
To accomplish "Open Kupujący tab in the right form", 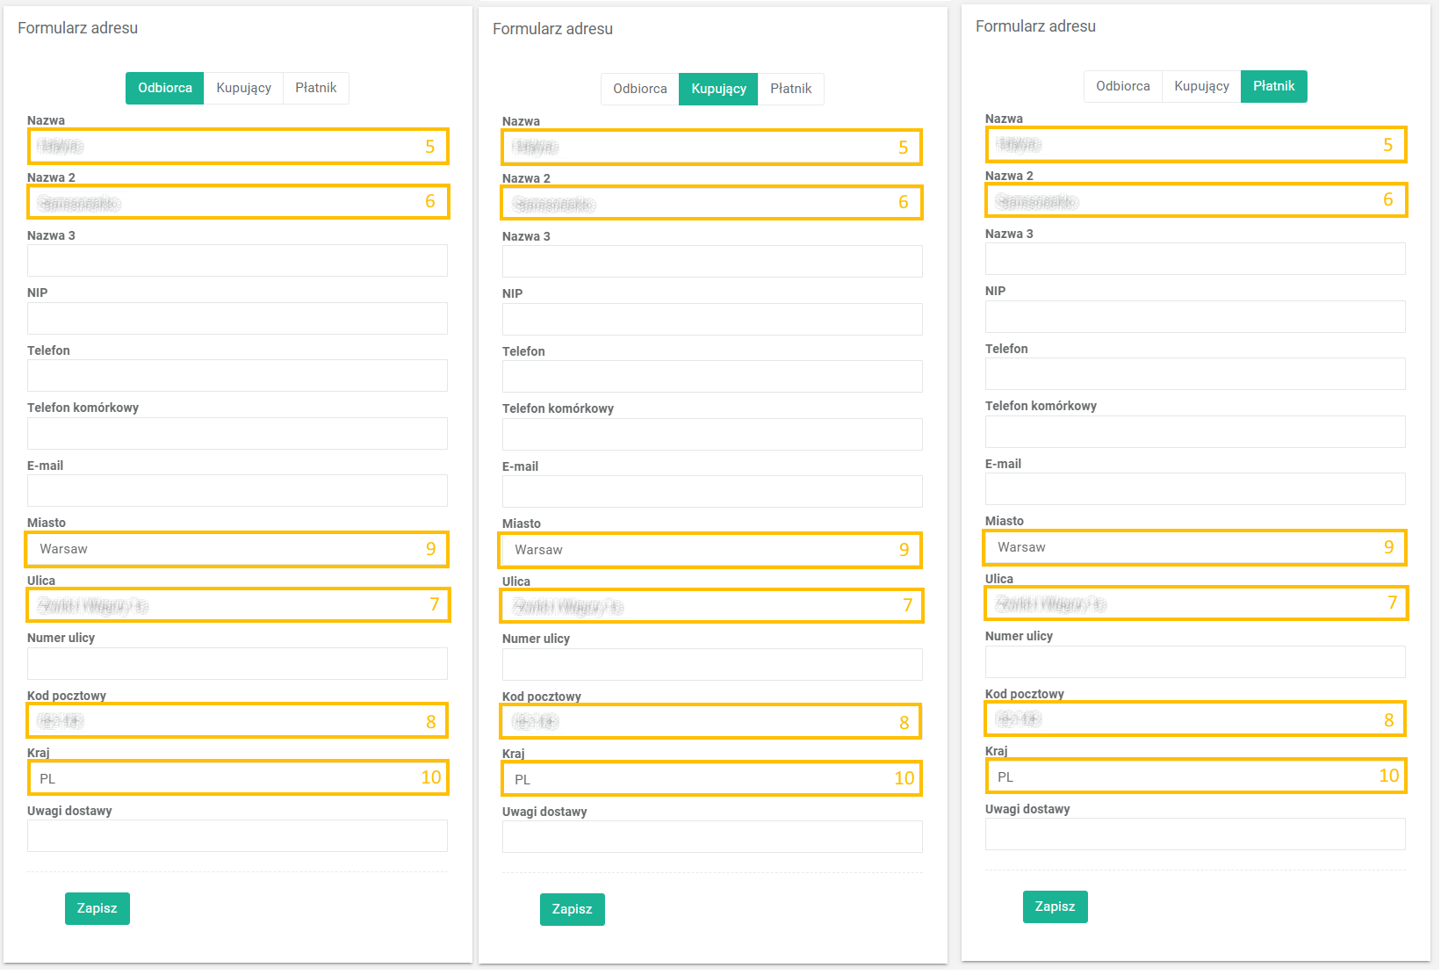I will 1201,86.
